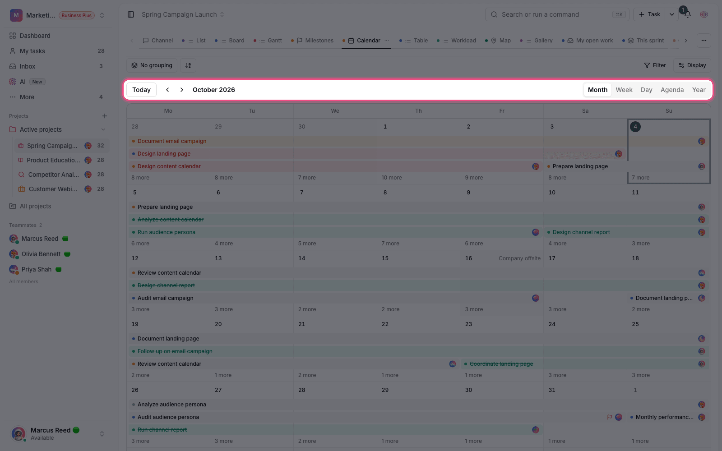Switch to the Gantt view tab
This screenshot has width=722, height=451.
tap(268, 41)
